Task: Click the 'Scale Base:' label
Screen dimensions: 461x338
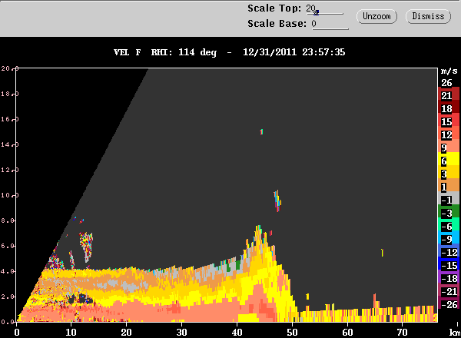Action: 277,24
